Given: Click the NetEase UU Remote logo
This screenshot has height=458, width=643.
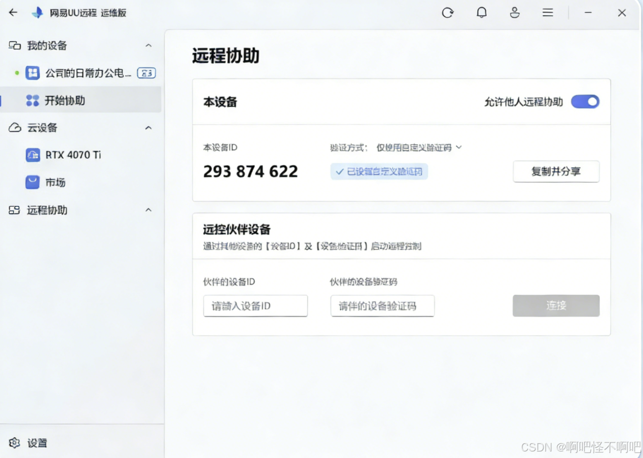Looking at the screenshot, I should [38, 13].
